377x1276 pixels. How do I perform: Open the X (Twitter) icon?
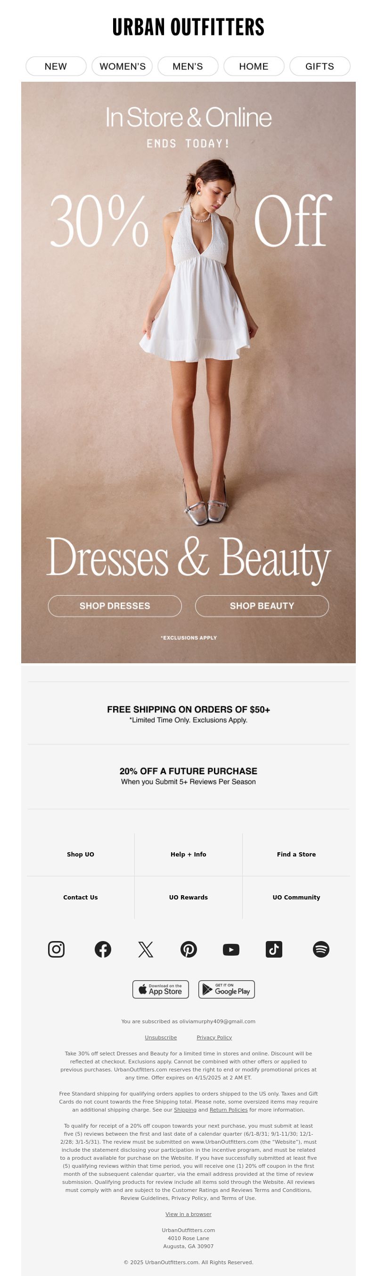(x=146, y=949)
